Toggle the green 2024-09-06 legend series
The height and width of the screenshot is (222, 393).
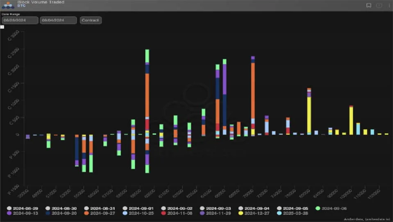[332, 208]
